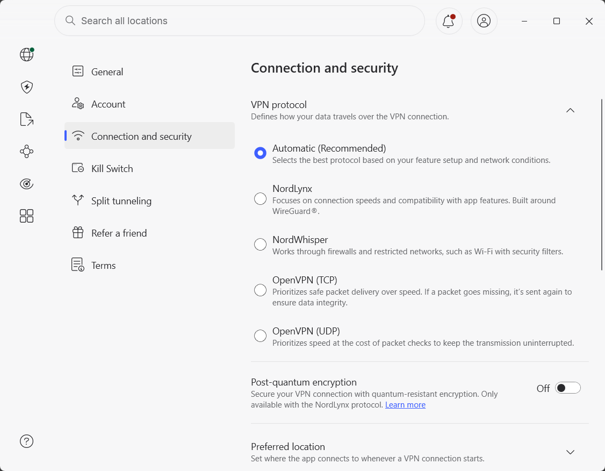Click the "Automatic (Recommended)" label text

(329, 148)
